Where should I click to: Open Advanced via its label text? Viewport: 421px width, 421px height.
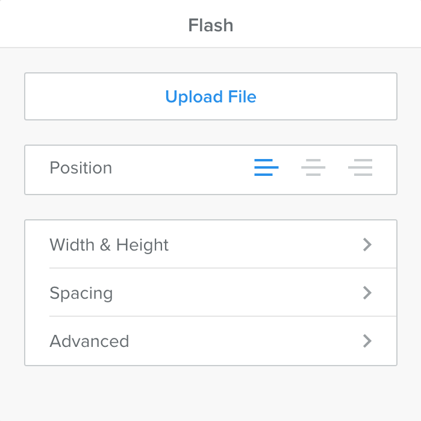[x=89, y=341]
